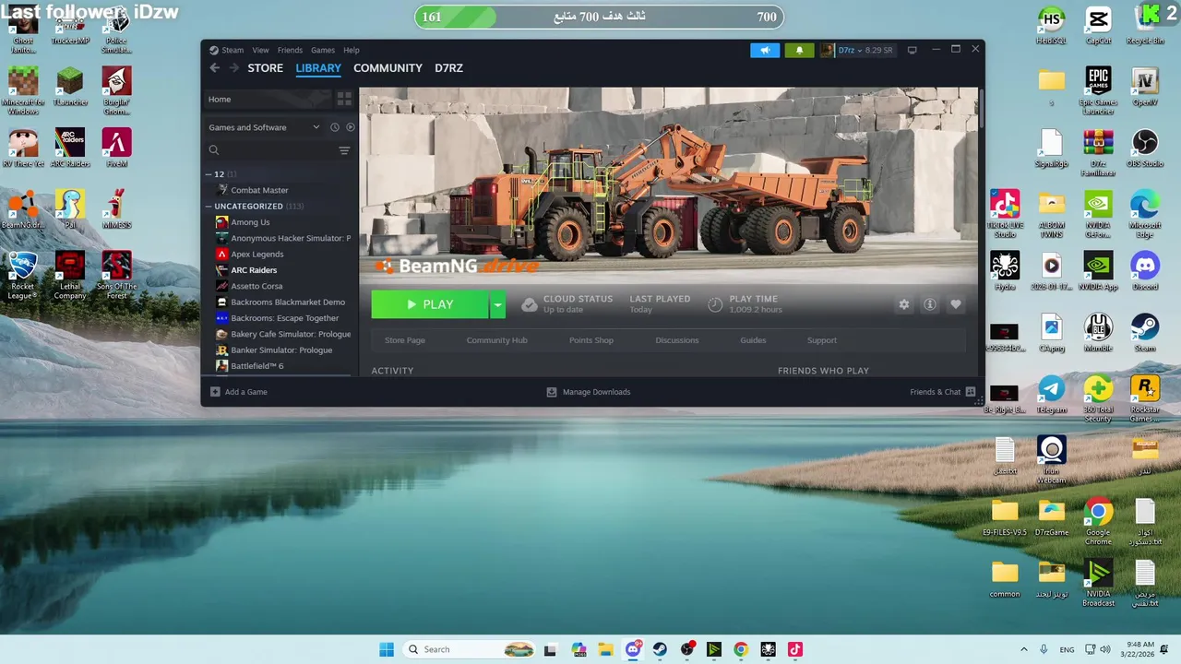Click the Add a Game plus icon
The image size is (1181, 664).
(215, 392)
